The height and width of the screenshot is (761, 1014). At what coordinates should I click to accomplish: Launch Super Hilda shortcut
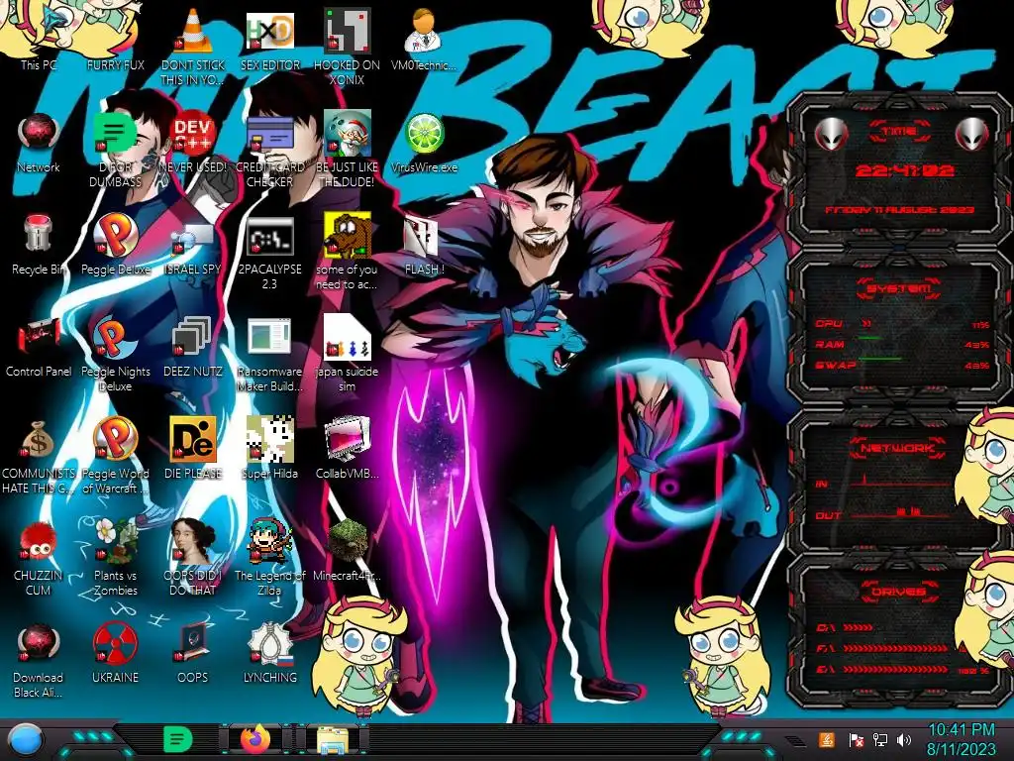pos(270,449)
